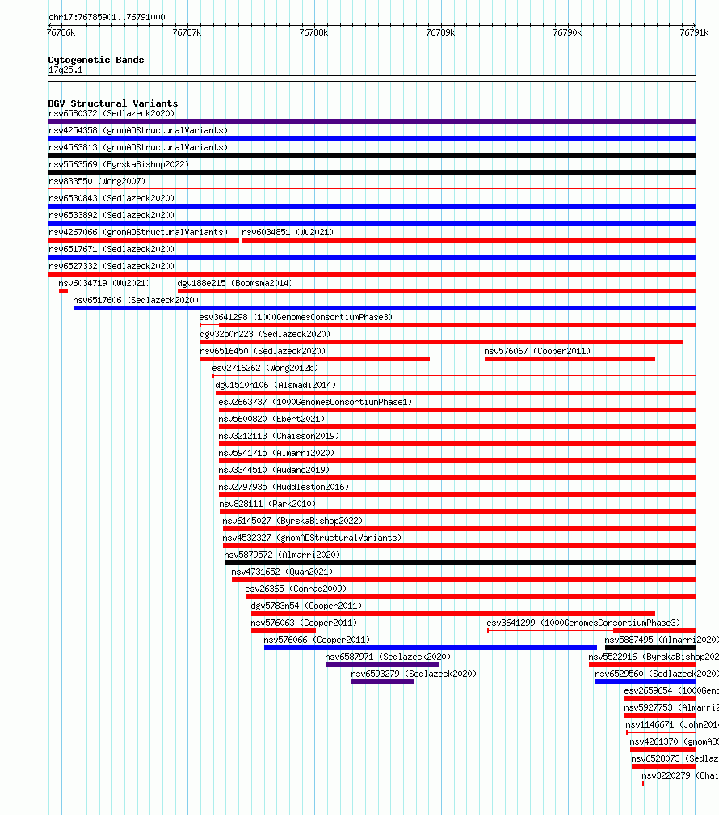
Task: Click the esv26365 (Conrad2009) label
Action: (296, 589)
